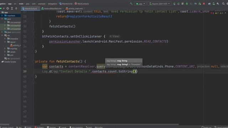Collapse the layout folder
The width and height of the screenshot is (228, 128).
point(5,42)
